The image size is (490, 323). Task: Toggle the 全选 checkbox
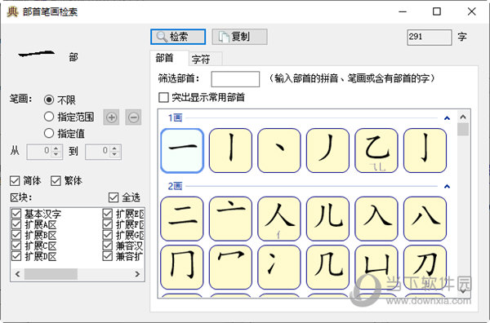pyautogui.click(x=114, y=197)
